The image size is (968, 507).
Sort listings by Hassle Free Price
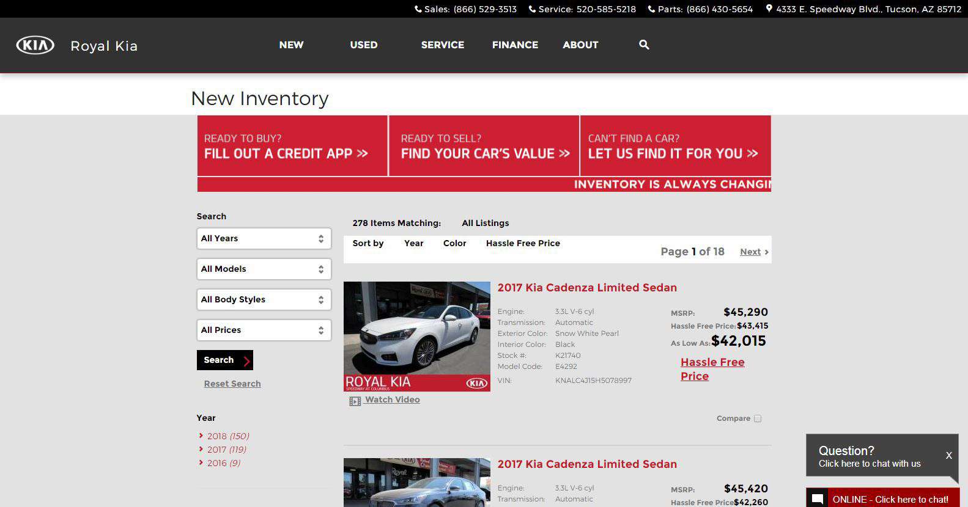coord(523,243)
